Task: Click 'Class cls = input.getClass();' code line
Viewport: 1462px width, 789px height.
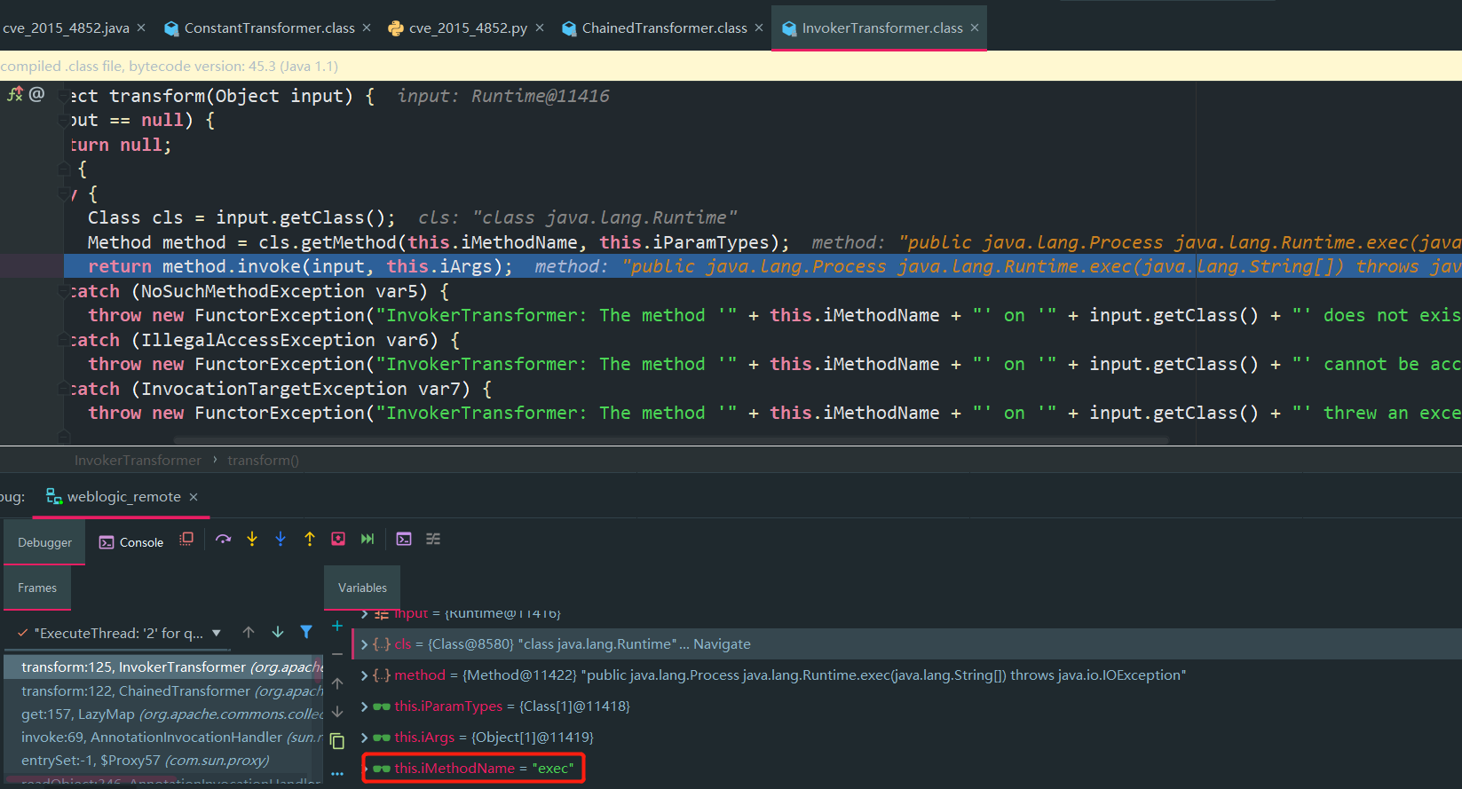Action: point(241,217)
